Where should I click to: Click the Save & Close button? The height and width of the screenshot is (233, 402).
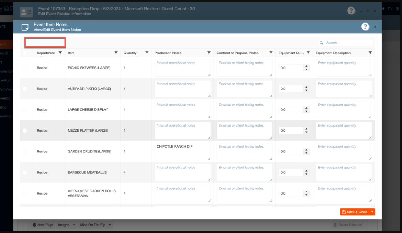[x=355, y=212]
